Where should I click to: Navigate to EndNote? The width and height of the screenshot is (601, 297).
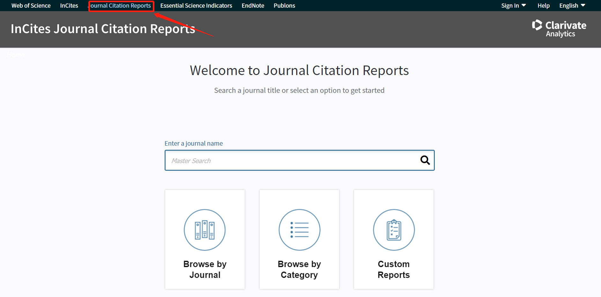point(253,6)
